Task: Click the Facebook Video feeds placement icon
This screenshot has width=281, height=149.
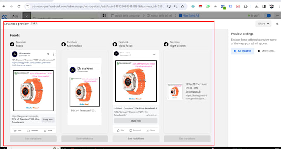Action: (115, 44)
